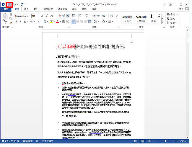Viewport: 192px width, 147px height.
Task: Sort paragraphs using the A-Z sort icon
Action: click(111, 16)
